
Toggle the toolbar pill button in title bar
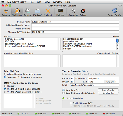[x=120, y=6]
